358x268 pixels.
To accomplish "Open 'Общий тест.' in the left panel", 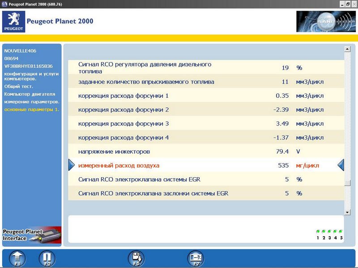I will [19, 86].
